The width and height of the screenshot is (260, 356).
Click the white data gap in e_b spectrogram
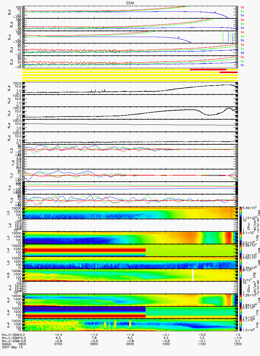tap(193, 275)
